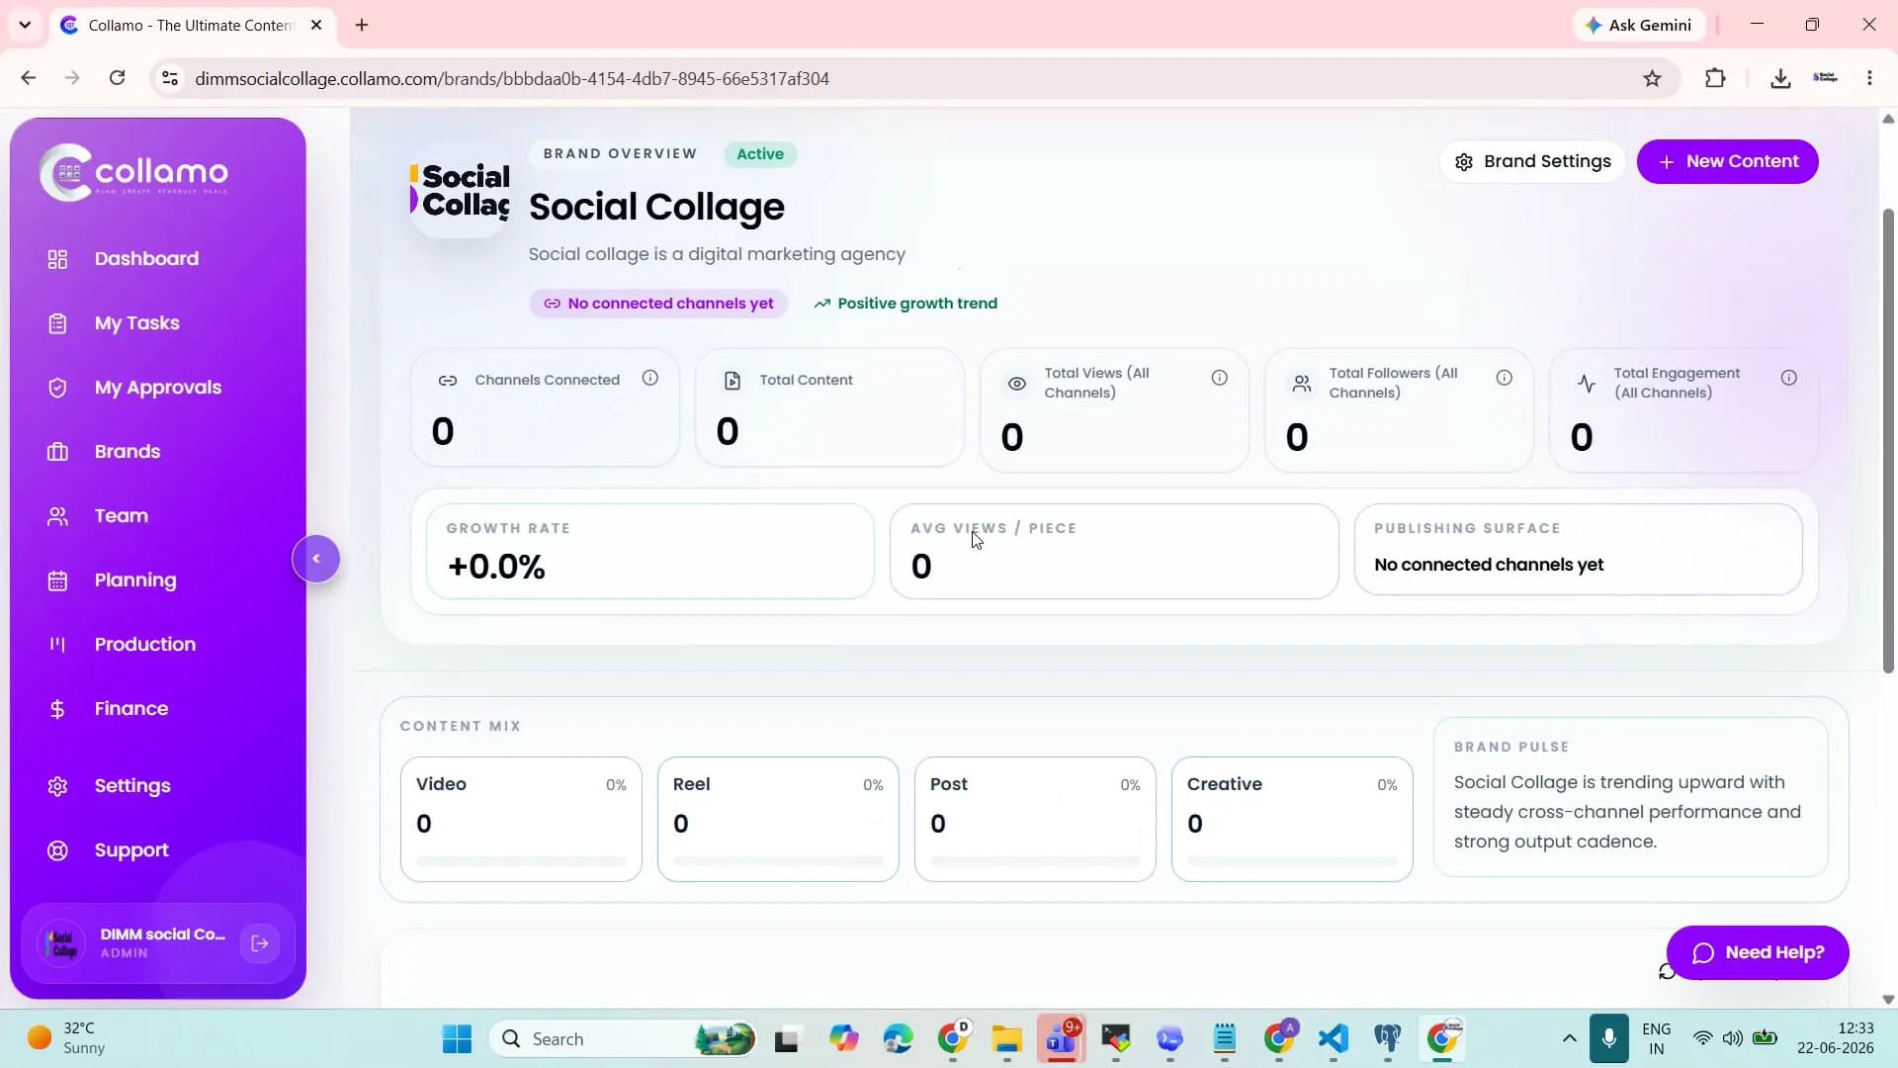Open the browser extensions puzzle icon
Screen dimensions: 1898x1068
point(1715,78)
